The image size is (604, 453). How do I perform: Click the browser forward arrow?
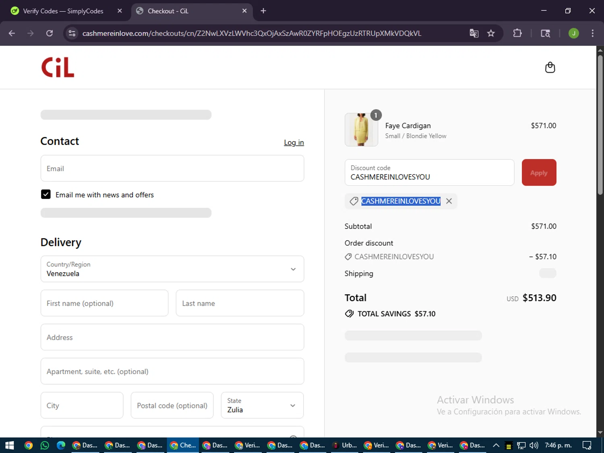click(x=30, y=33)
